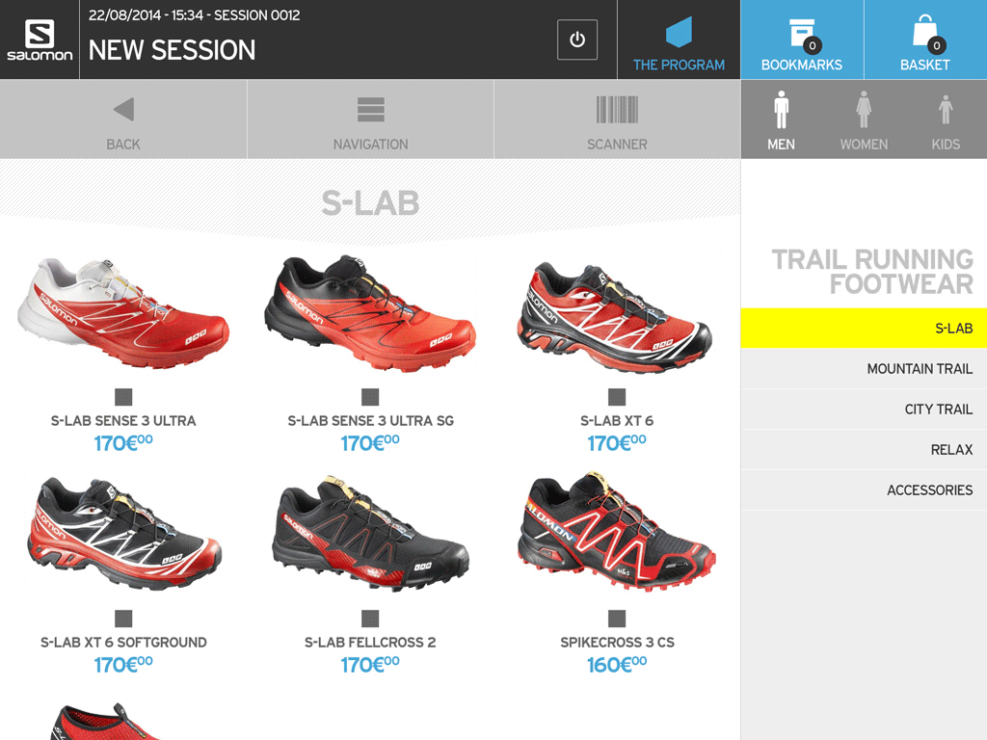Open the Accessories category
Viewport: 987px width, 740px height.
point(864,489)
